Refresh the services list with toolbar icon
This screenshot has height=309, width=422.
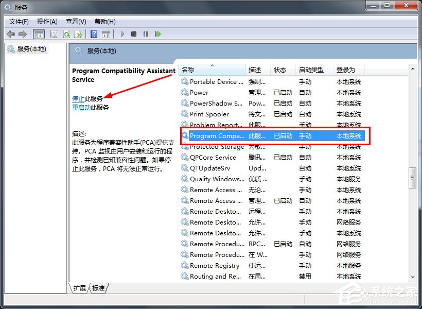click(x=67, y=34)
